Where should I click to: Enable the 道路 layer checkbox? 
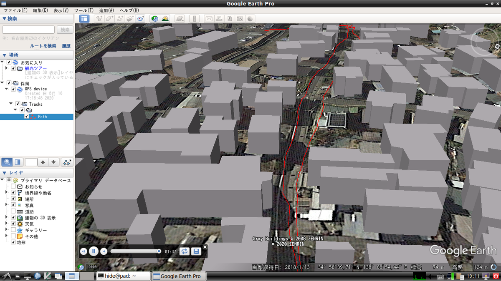click(13, 211)
